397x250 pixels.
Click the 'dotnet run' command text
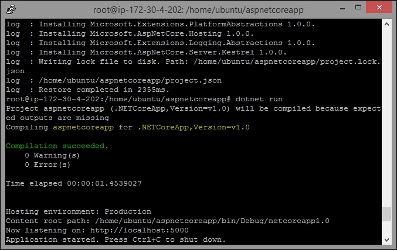[x=259, y=99]
